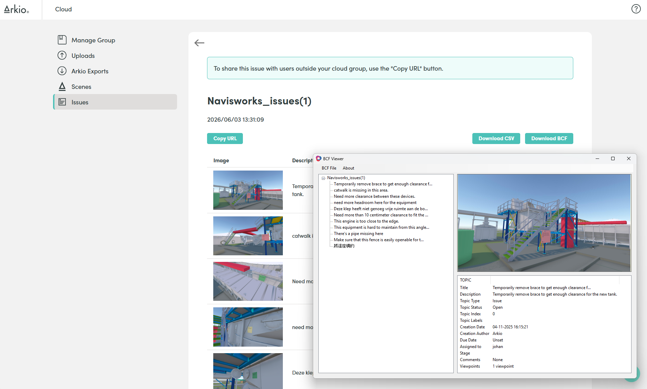Click the Creation Date value '04-11-2025 16:15:21'
The height and width of the screenshot is (389, 647).
click(510, 327)
